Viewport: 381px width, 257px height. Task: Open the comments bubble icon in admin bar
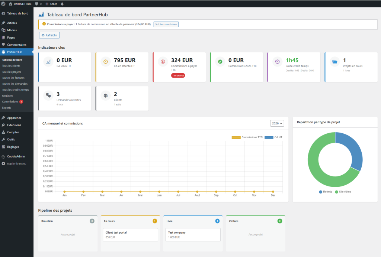point(37,4)
